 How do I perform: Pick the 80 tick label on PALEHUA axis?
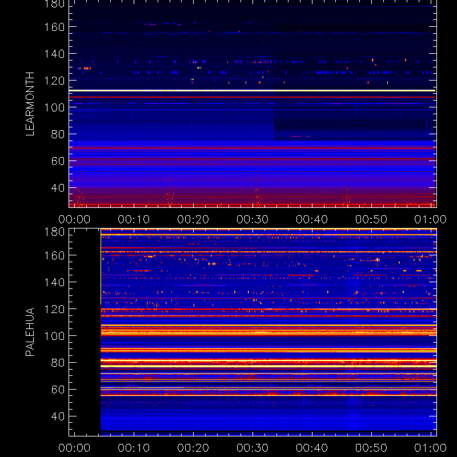pyautogui.click(x=58, y=363)
